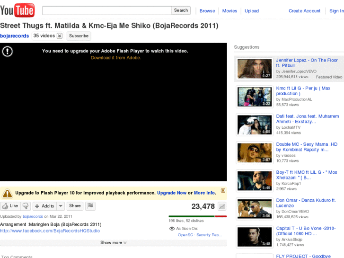Screen dimensions: 344x258
Task: Click Download it from Adobe link
Action: [x=115, y=58]
